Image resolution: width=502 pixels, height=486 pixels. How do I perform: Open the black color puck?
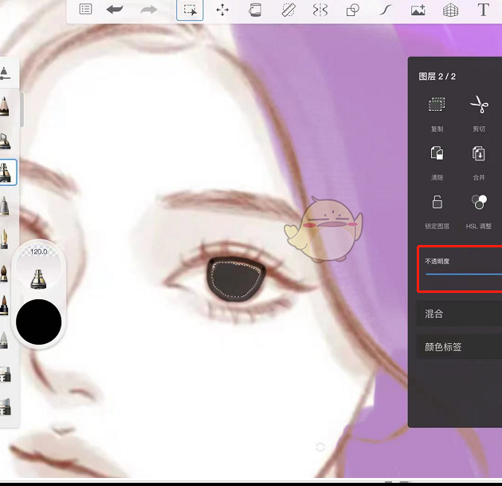(39, 322)
